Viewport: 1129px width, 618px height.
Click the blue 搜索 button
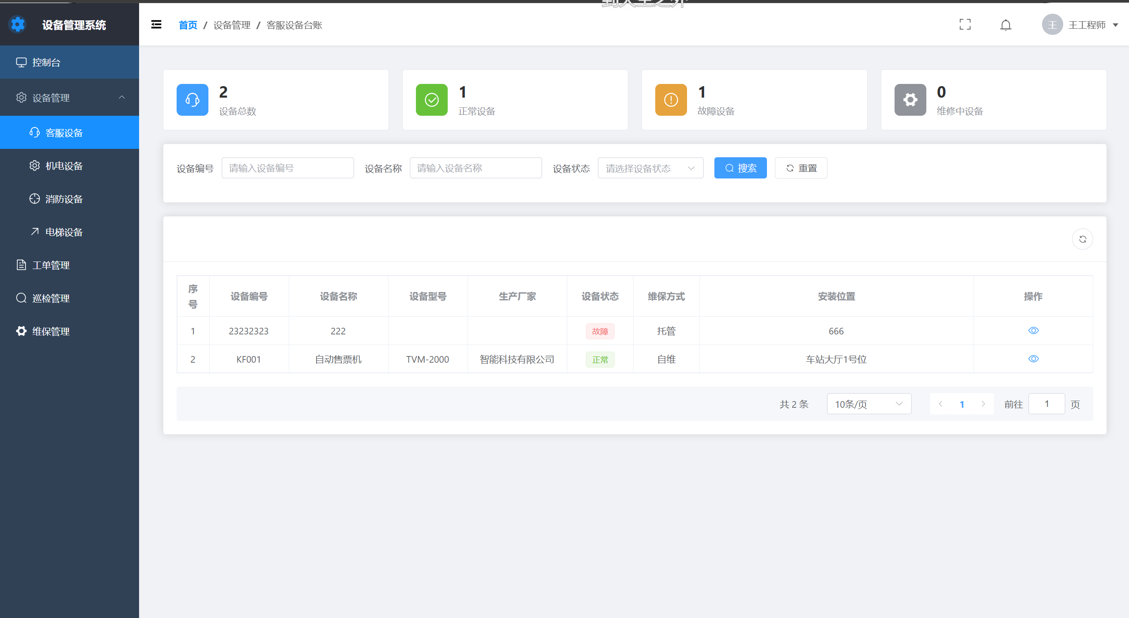tap(740, 168)
